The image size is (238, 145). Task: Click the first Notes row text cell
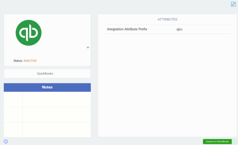tap(56, 100)
